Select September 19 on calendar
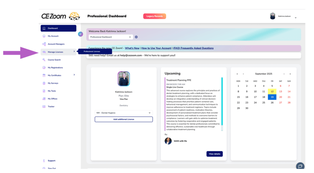Viewport: 314px width, 173px height. click(x=272, y=97)
